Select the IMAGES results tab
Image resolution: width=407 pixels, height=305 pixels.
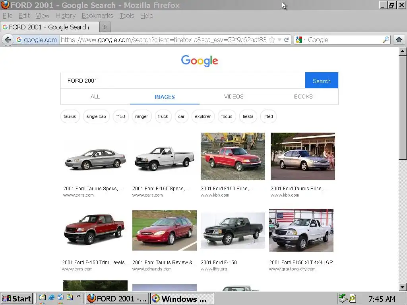tap(165, 97)
